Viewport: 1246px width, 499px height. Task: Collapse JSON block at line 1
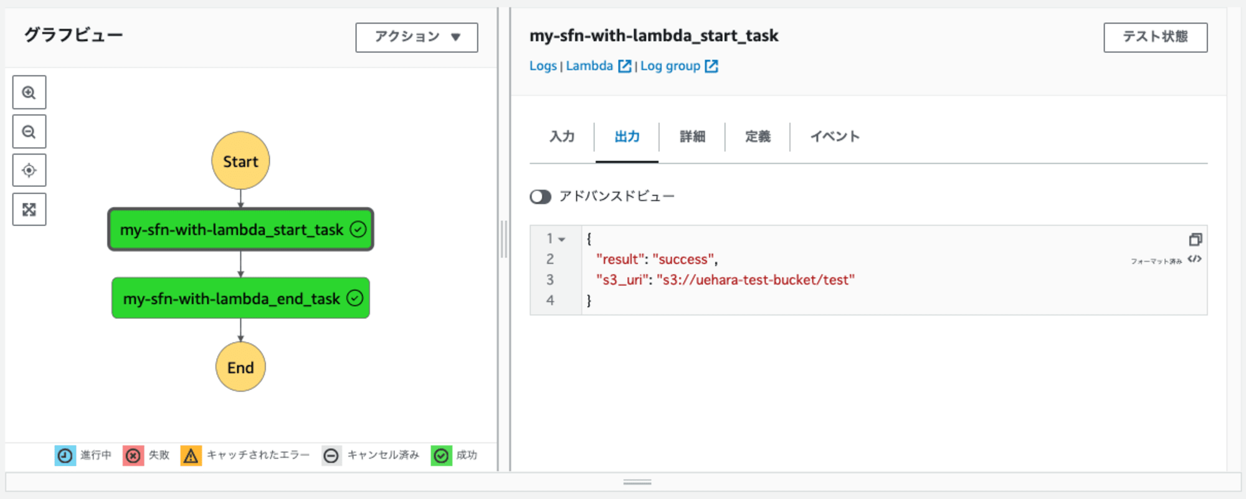[x=562, y=239]
